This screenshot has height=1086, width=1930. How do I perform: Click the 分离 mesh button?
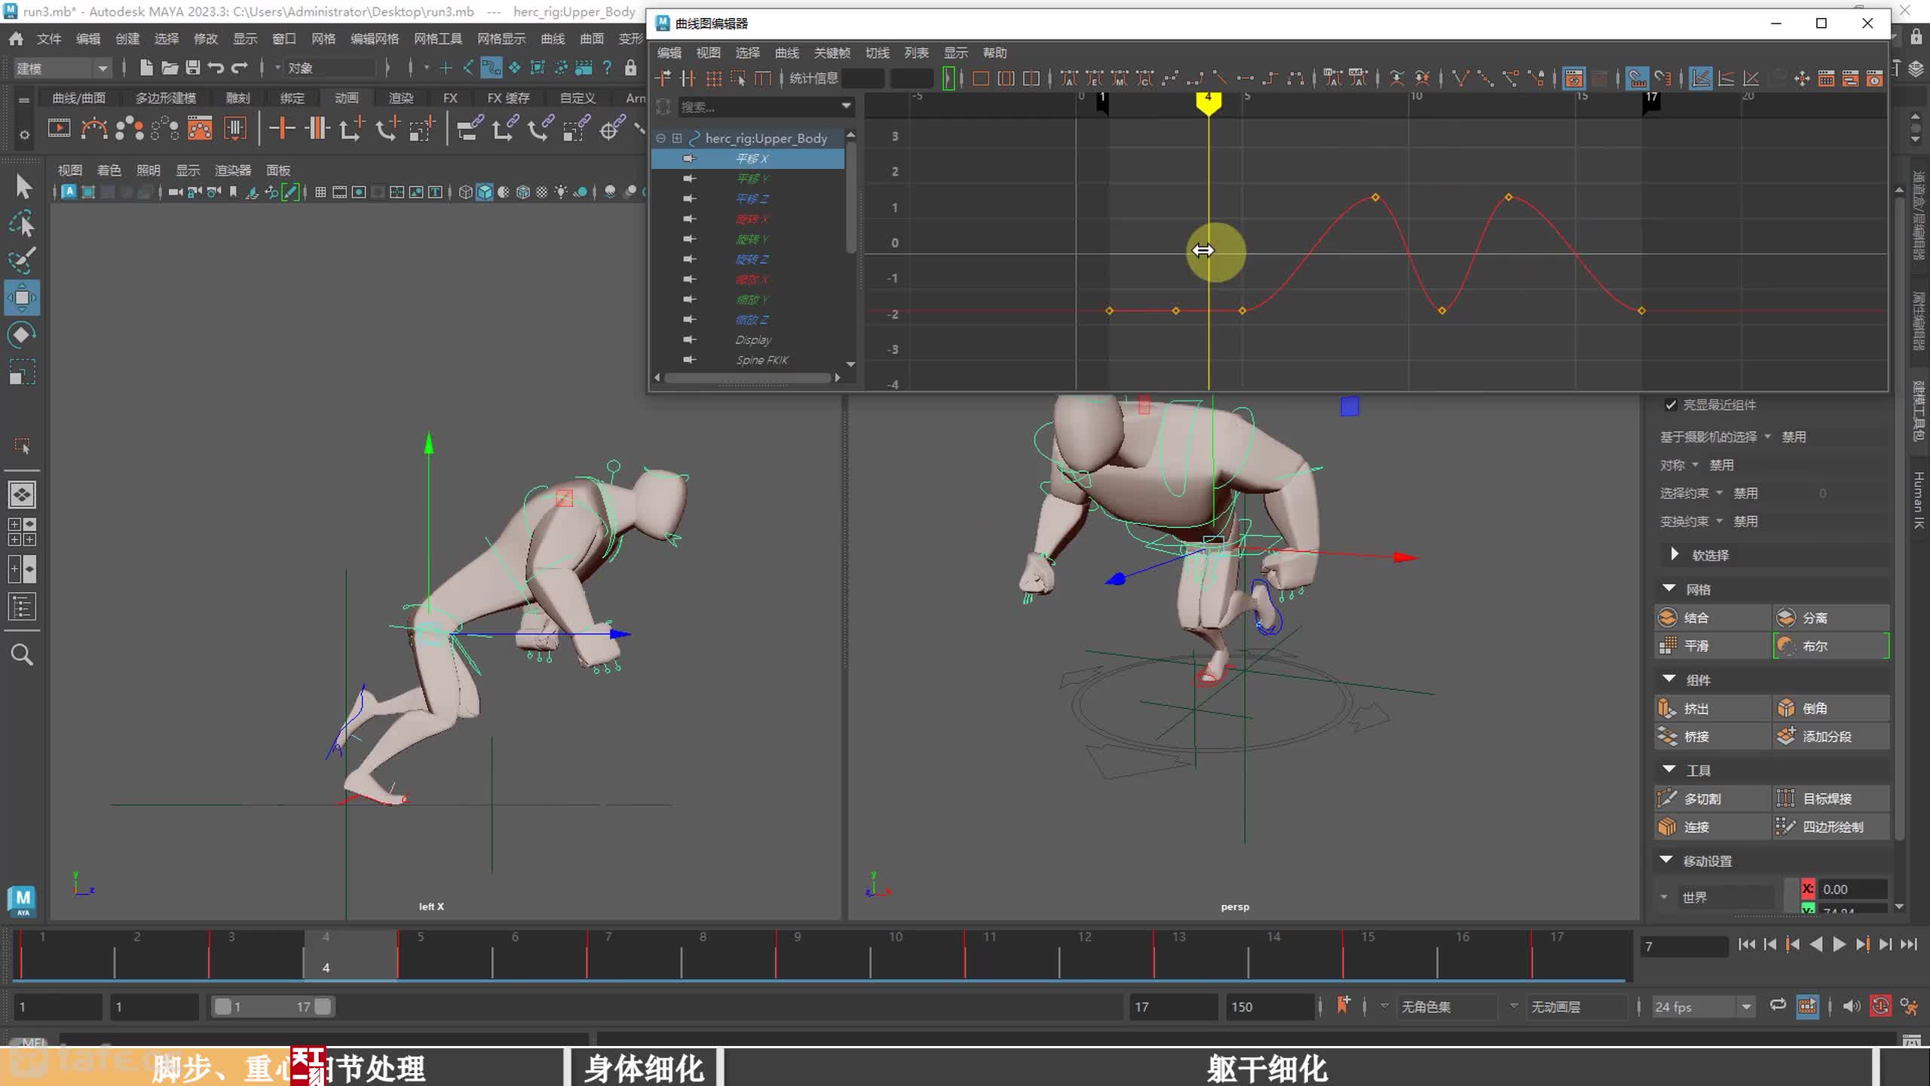tap(1831, 618)
